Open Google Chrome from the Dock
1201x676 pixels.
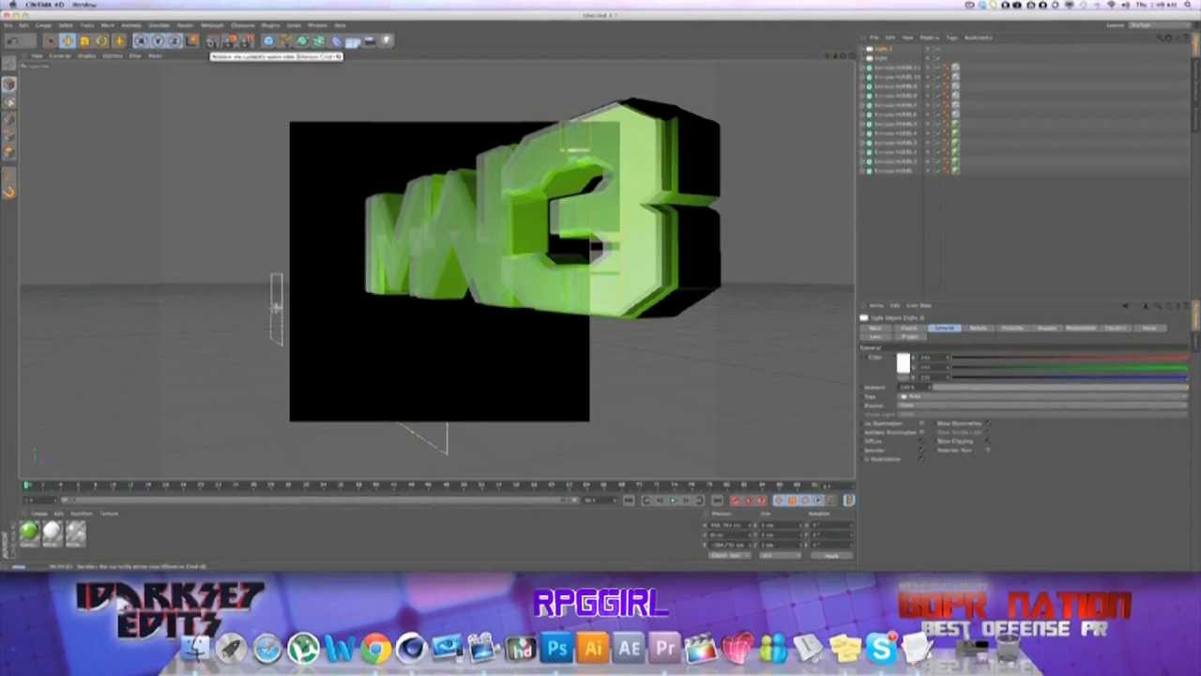375,648
